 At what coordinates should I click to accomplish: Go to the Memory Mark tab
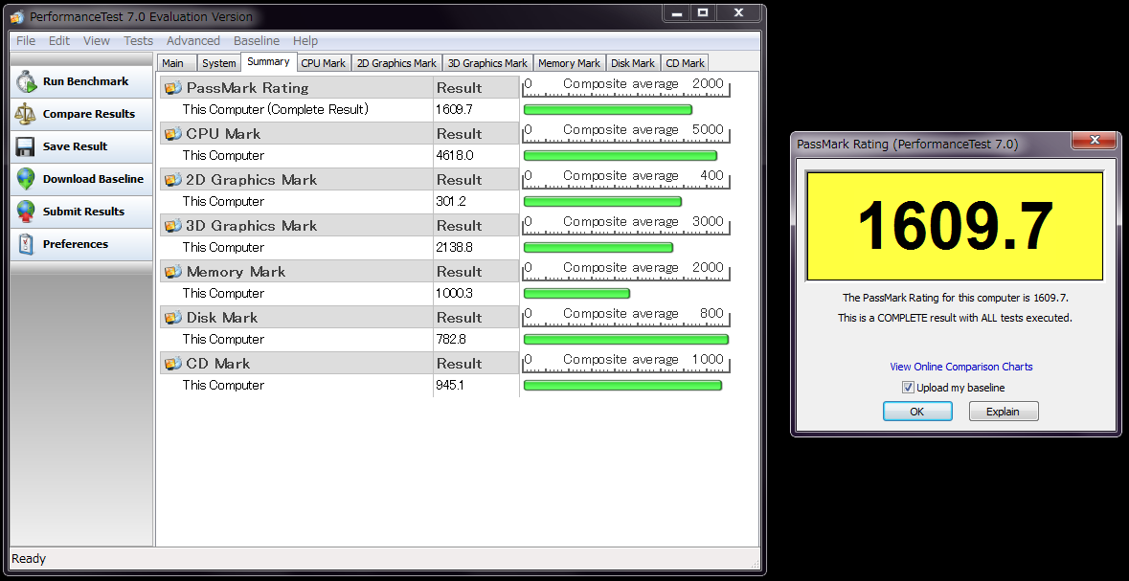coord(569,63)
